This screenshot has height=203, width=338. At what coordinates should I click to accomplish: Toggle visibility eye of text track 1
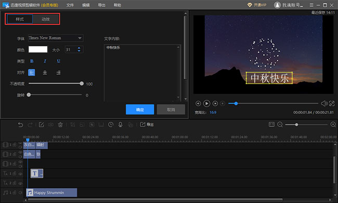(20, 173)
